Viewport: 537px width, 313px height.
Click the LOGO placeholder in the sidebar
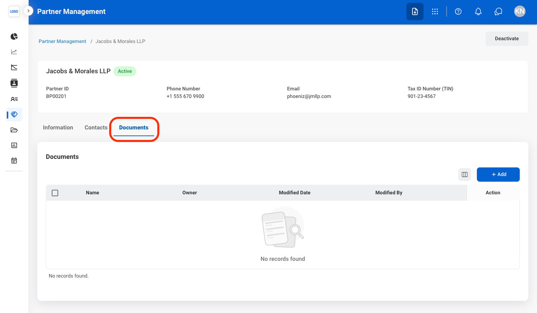pos(14,12)
